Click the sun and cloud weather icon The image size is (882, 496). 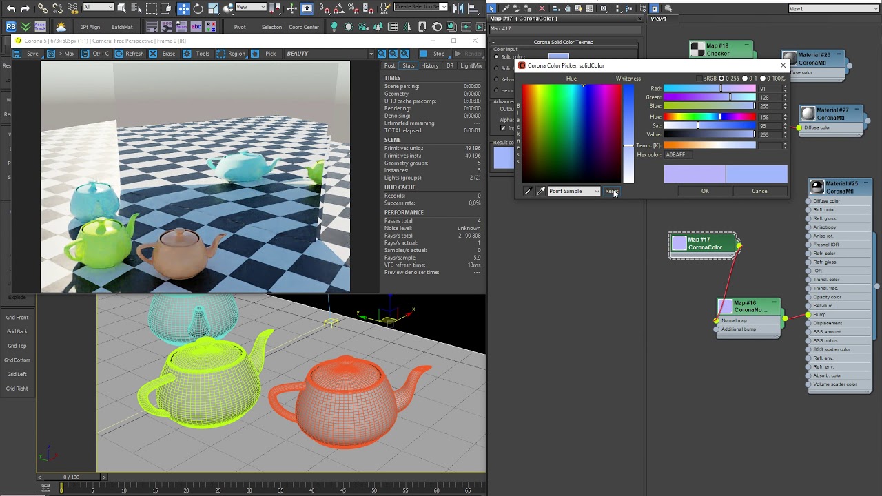(x=61, y=27)
